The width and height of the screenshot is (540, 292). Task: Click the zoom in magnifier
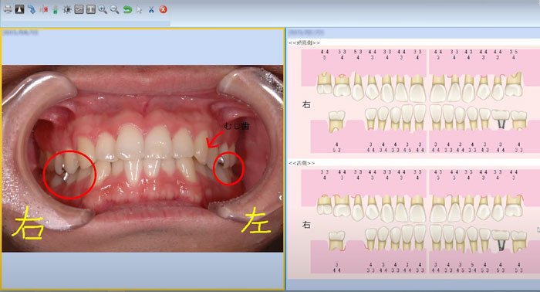pyautogui.click(x=103, y=9)
